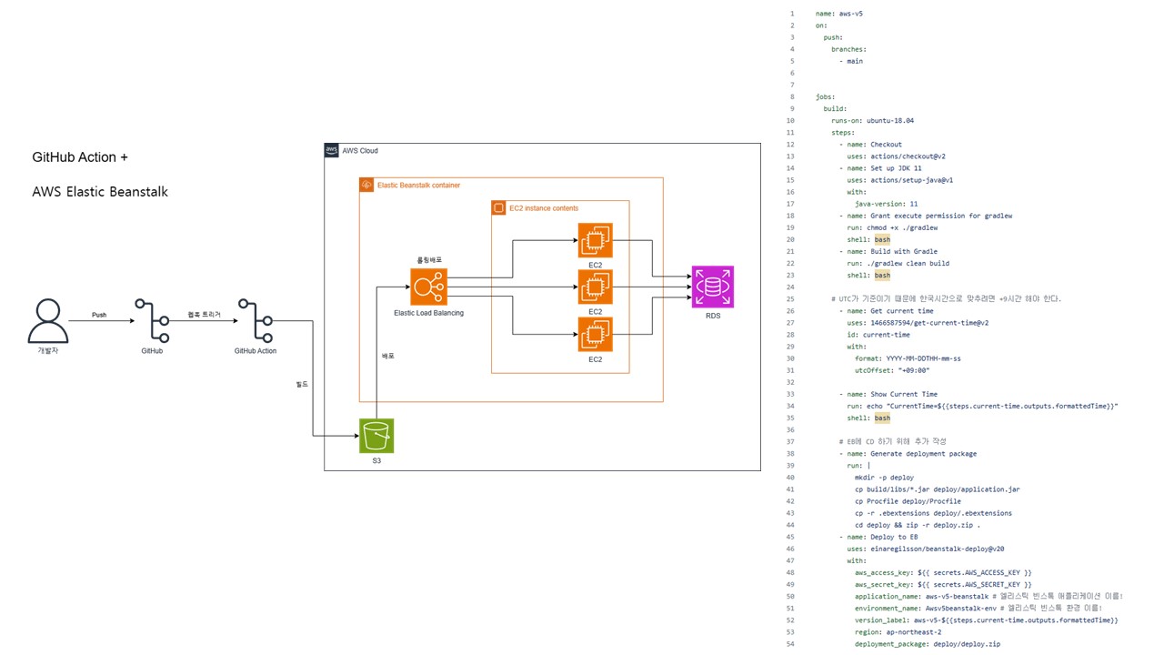Click highlighted 'bash' on line 20
The width and height of the screenshot is (1164, 655).
coord(882,239)
